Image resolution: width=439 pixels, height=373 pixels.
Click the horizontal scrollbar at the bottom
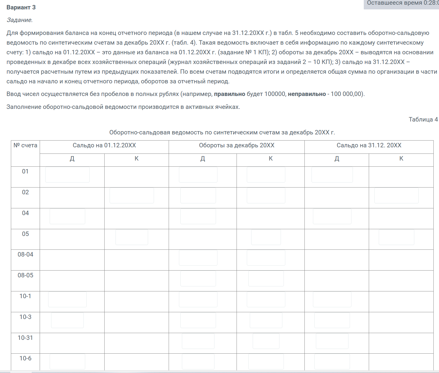219,372
